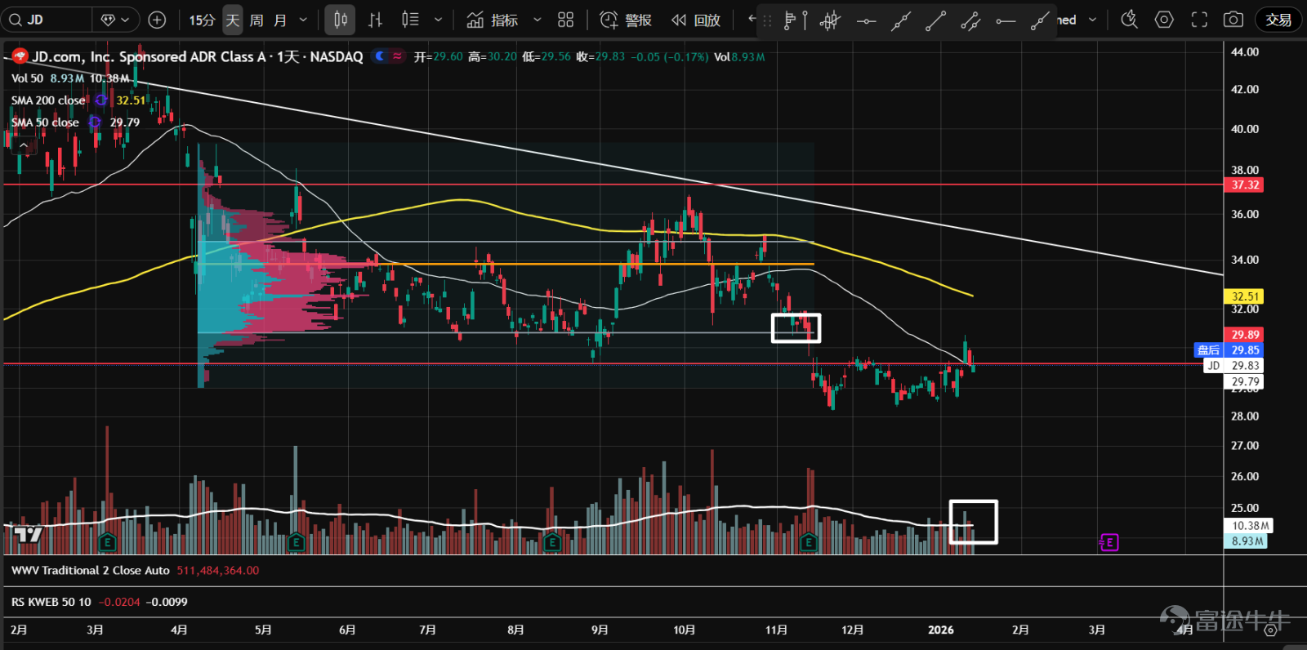Screen dimensions: 1307x650
Task: Select the ray line tool
Action: (1039, 20)
